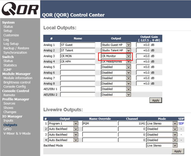Open Backfeed Mode dropdown
The image size is (191, 156).
[162, 145]
